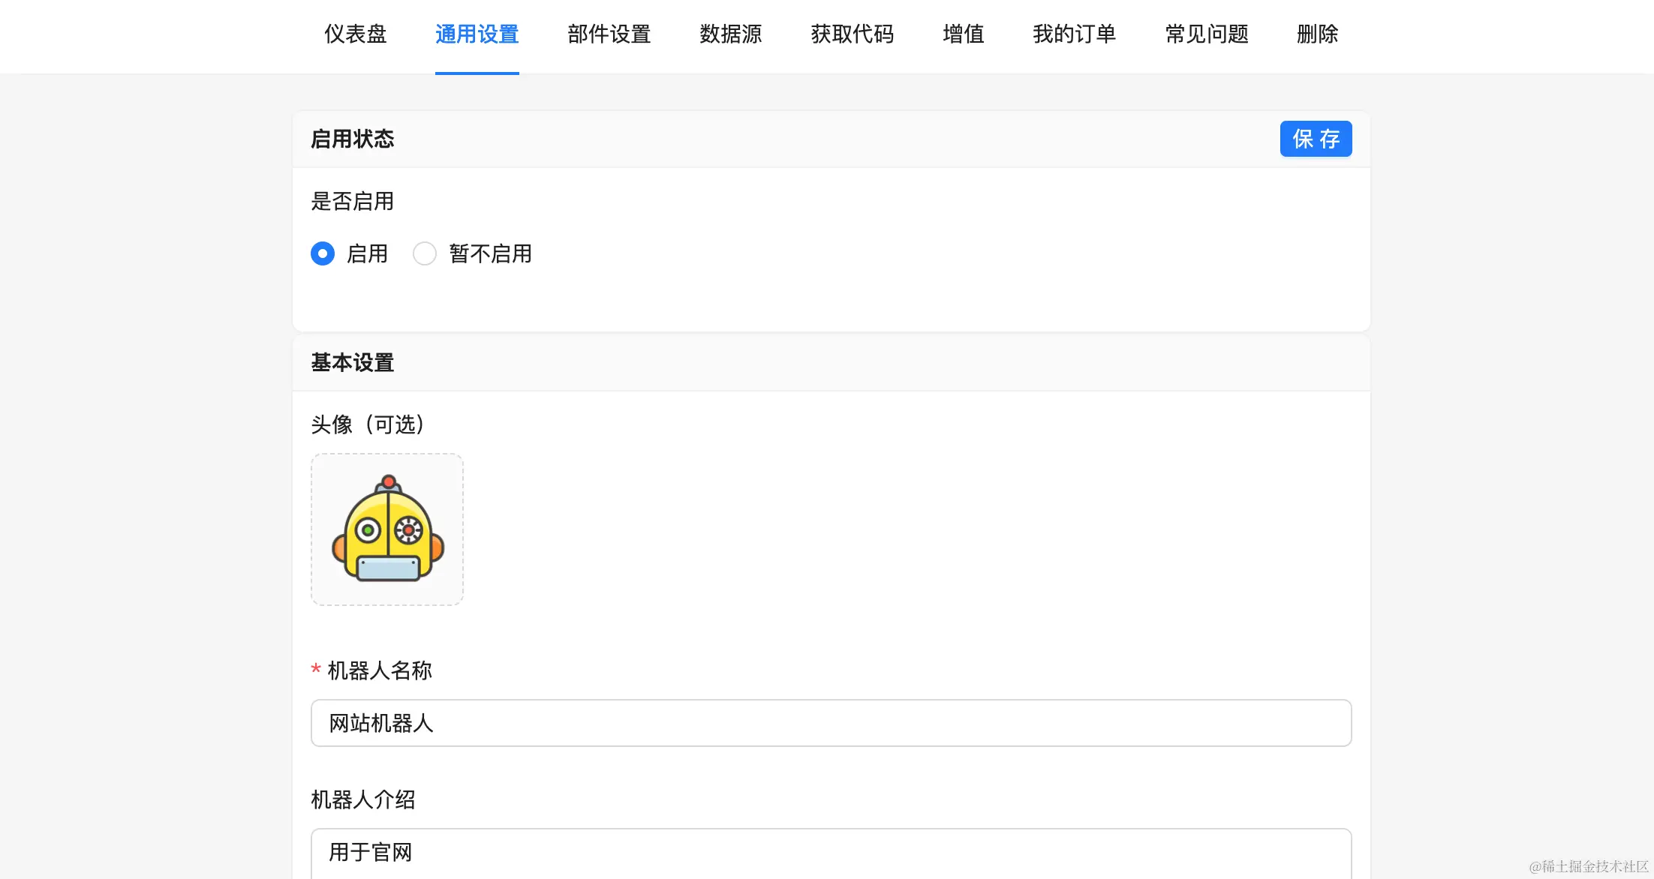Switch to the 通用设置 tab
The height and width of the screenshot is (879, 1654).
(477, 34)
